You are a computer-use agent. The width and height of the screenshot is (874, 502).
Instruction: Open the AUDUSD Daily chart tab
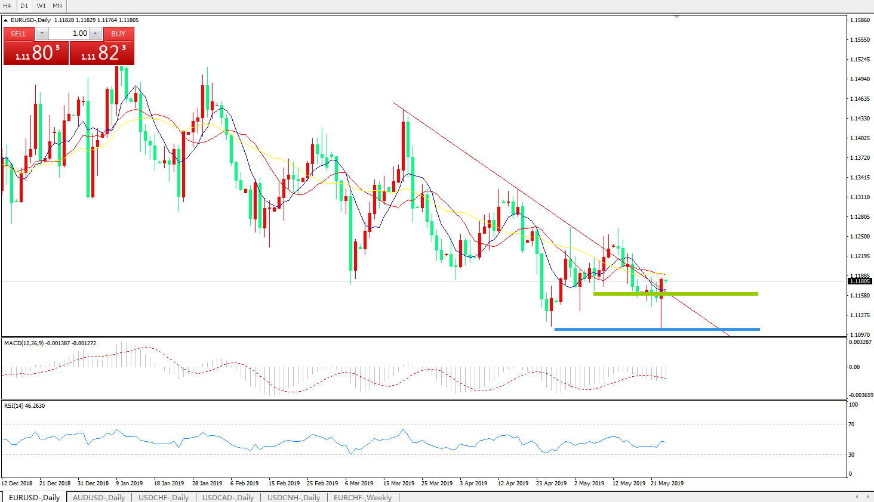(x=99, y=497)
